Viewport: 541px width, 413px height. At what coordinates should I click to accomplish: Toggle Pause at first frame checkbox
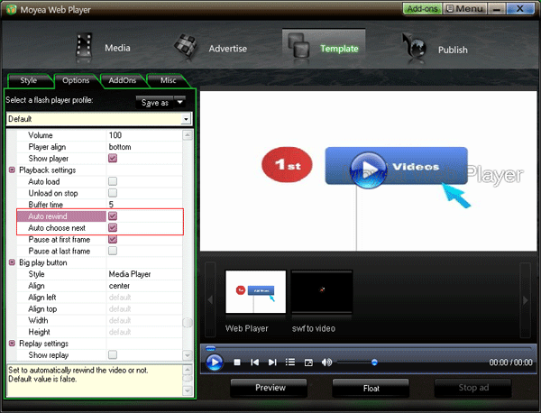113,239
